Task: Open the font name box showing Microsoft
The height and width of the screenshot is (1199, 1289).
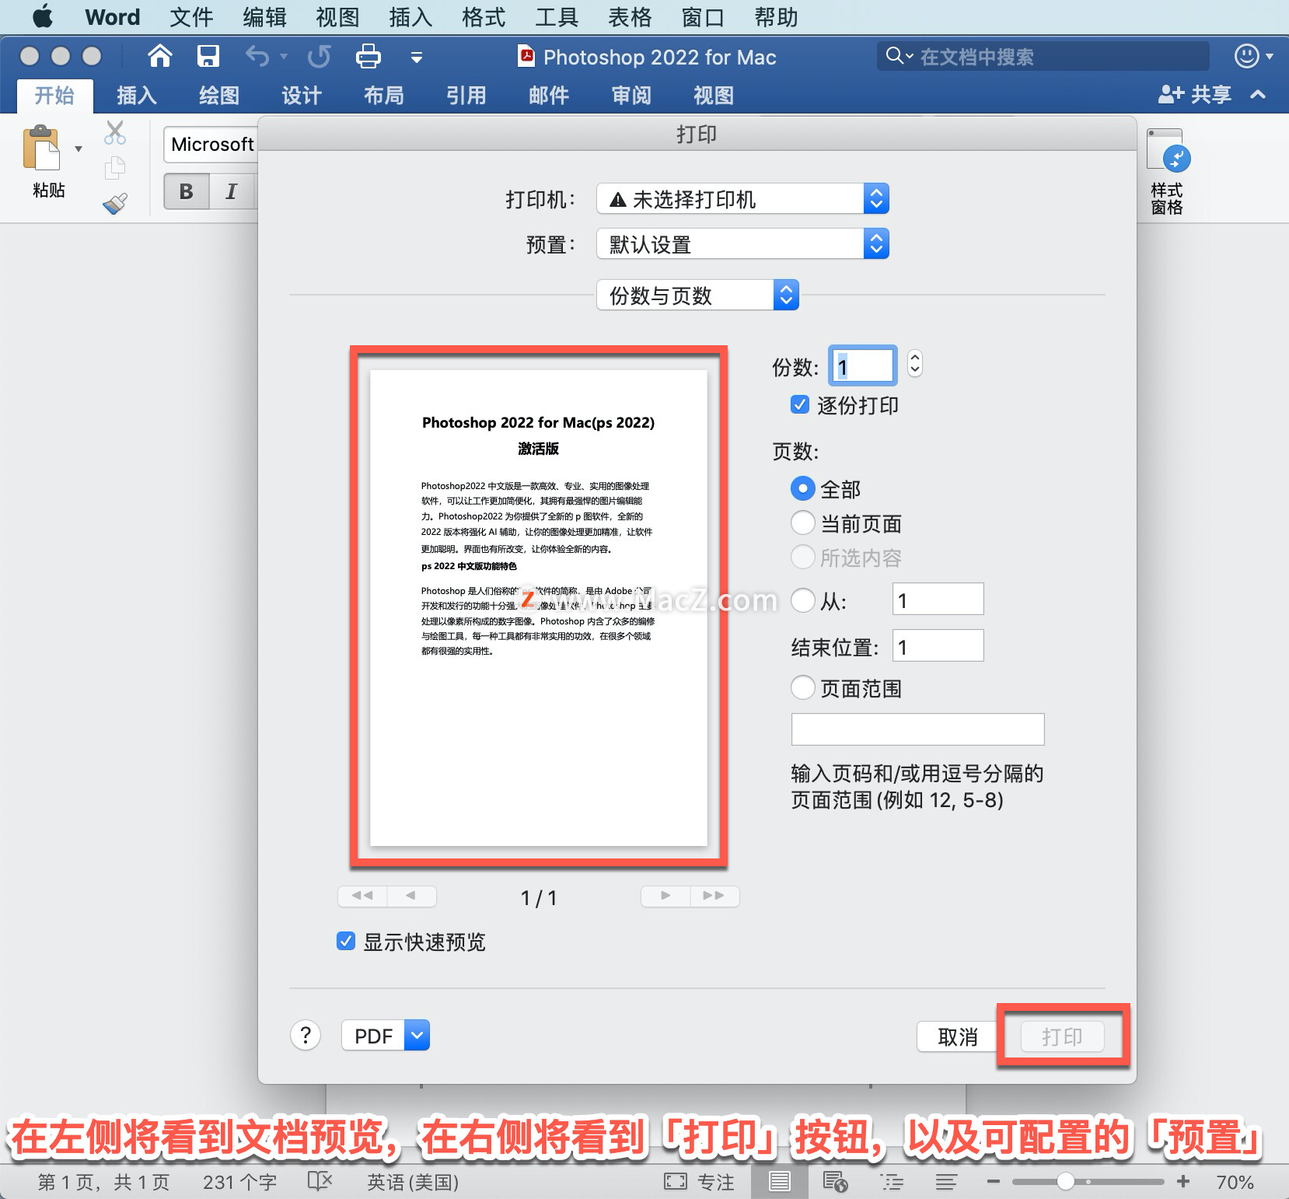Action: [x=211, y=145]
